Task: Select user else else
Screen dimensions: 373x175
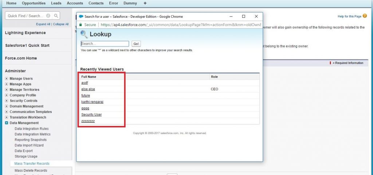Action: (88, 89)
